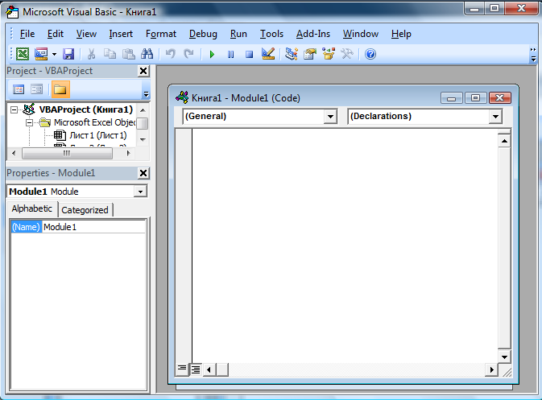Switch to the Alphabetic tab
This screenshot has width=542, height=400.
point(31,208)
